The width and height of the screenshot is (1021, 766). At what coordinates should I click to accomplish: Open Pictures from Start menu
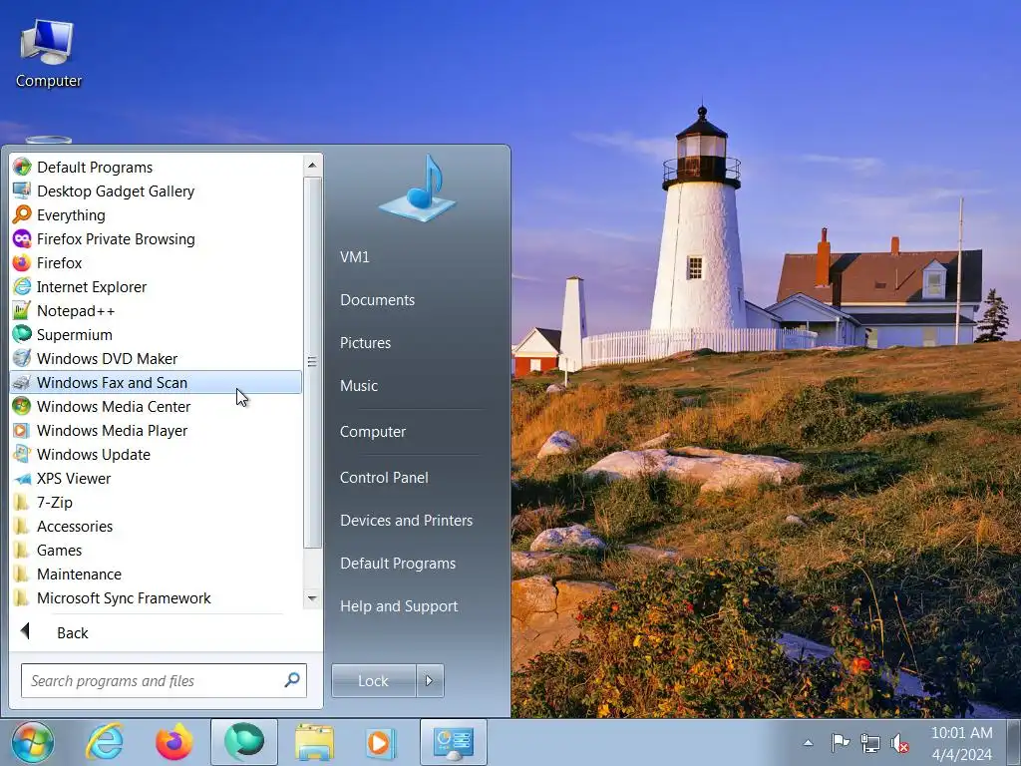pos(365,343)
